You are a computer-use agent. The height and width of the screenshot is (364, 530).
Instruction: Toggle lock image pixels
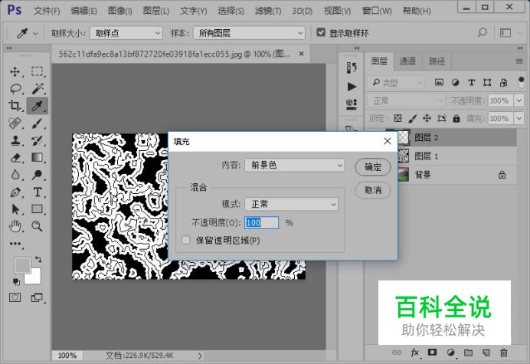pos(412,118)
